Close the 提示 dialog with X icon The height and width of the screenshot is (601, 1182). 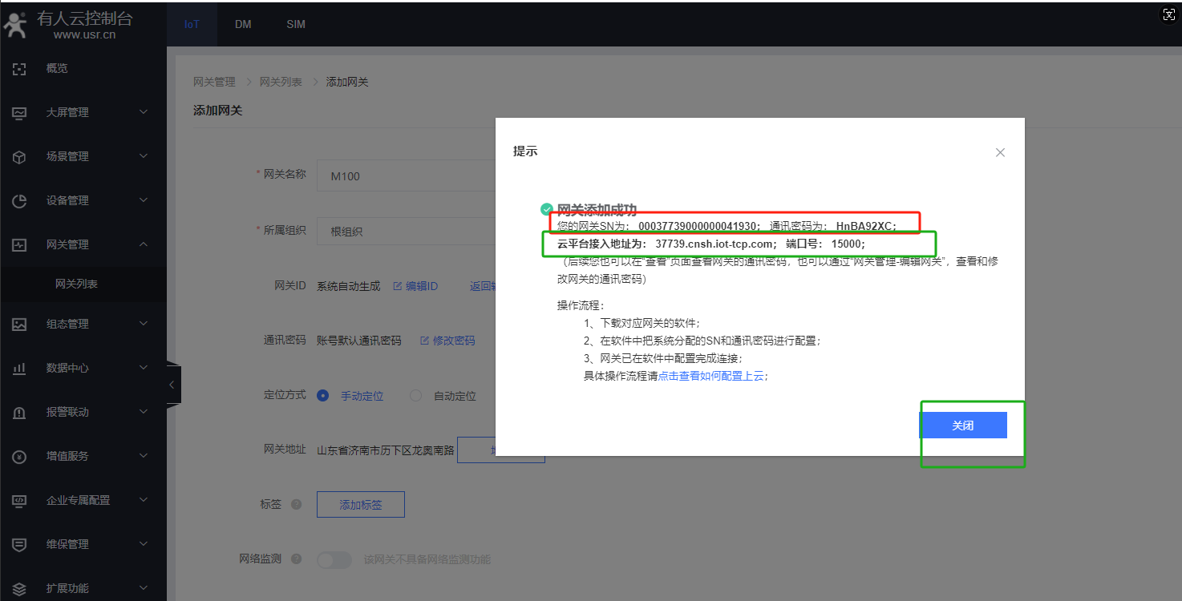coord(1000,152)
